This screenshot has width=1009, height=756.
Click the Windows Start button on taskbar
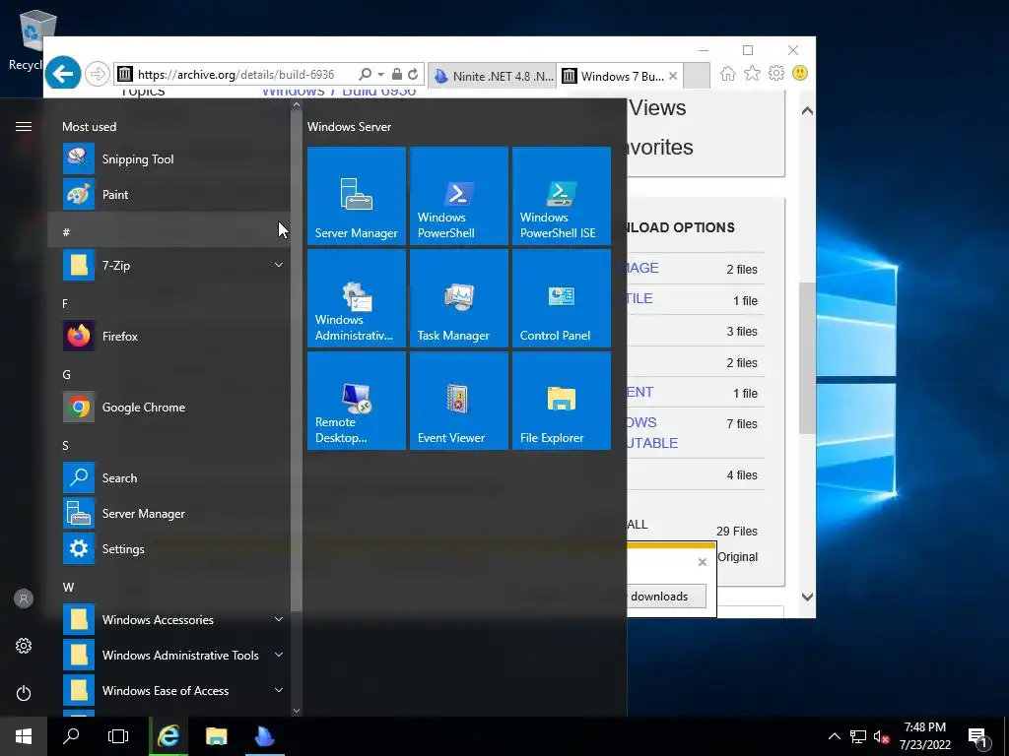(24, 736)
